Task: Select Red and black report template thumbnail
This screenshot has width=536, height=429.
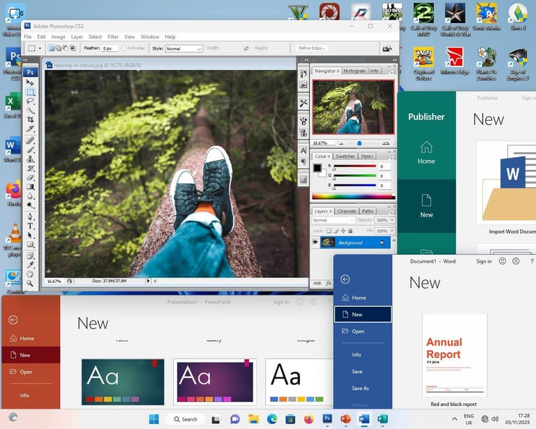Action: tap(454, 355)
